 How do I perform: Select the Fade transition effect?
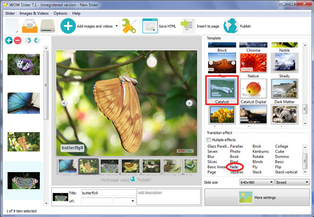pyautogui.click(x=234, y=167)
